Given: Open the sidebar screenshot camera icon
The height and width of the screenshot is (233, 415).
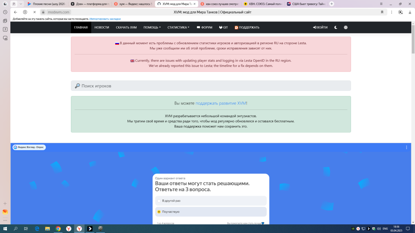Looking at the screenshot, I should click(5, 38).
